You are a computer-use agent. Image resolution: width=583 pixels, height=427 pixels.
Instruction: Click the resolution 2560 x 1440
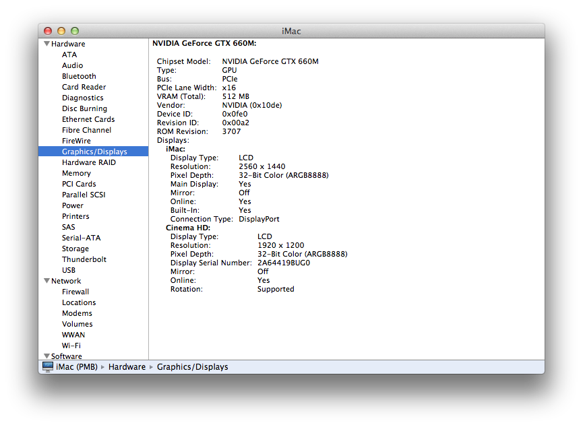pos(262,166)
